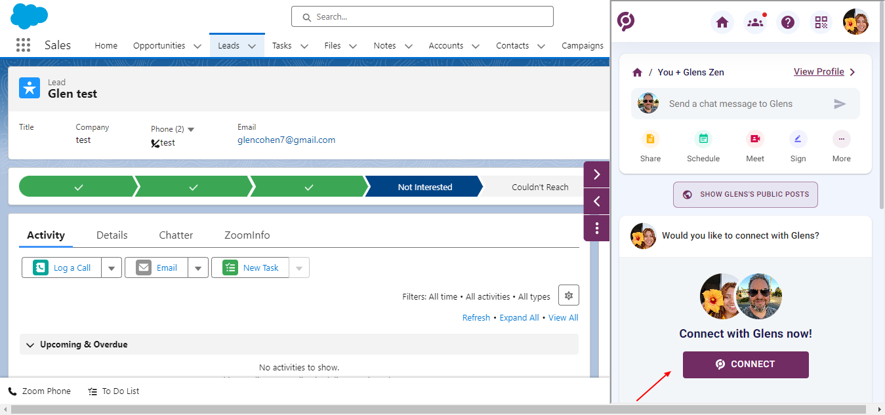Send the chat message arrow
Viewport: 885px width, 415px height.
coord(840,104)
